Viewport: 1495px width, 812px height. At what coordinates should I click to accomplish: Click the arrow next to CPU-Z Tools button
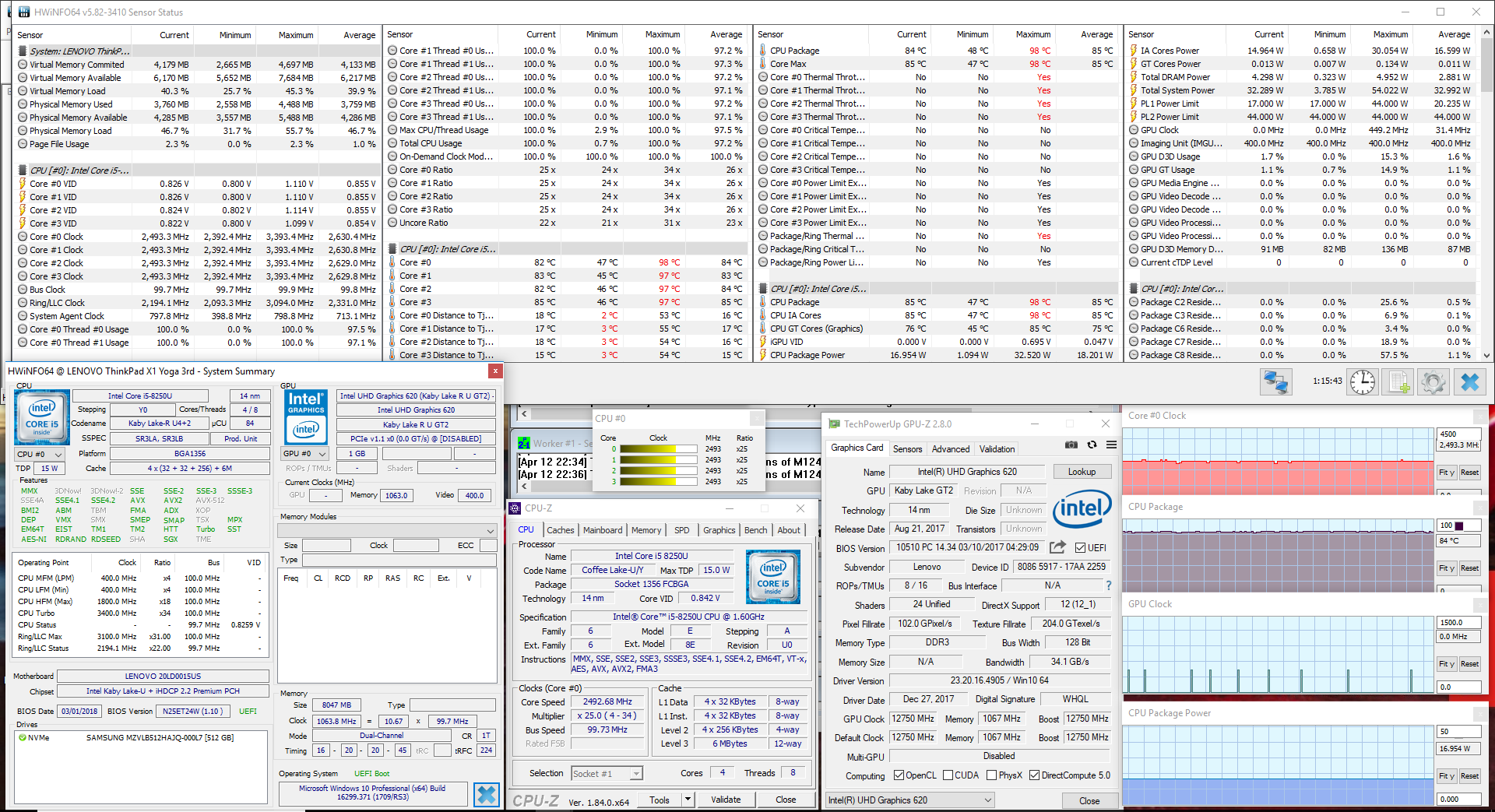tap(688, 800)
